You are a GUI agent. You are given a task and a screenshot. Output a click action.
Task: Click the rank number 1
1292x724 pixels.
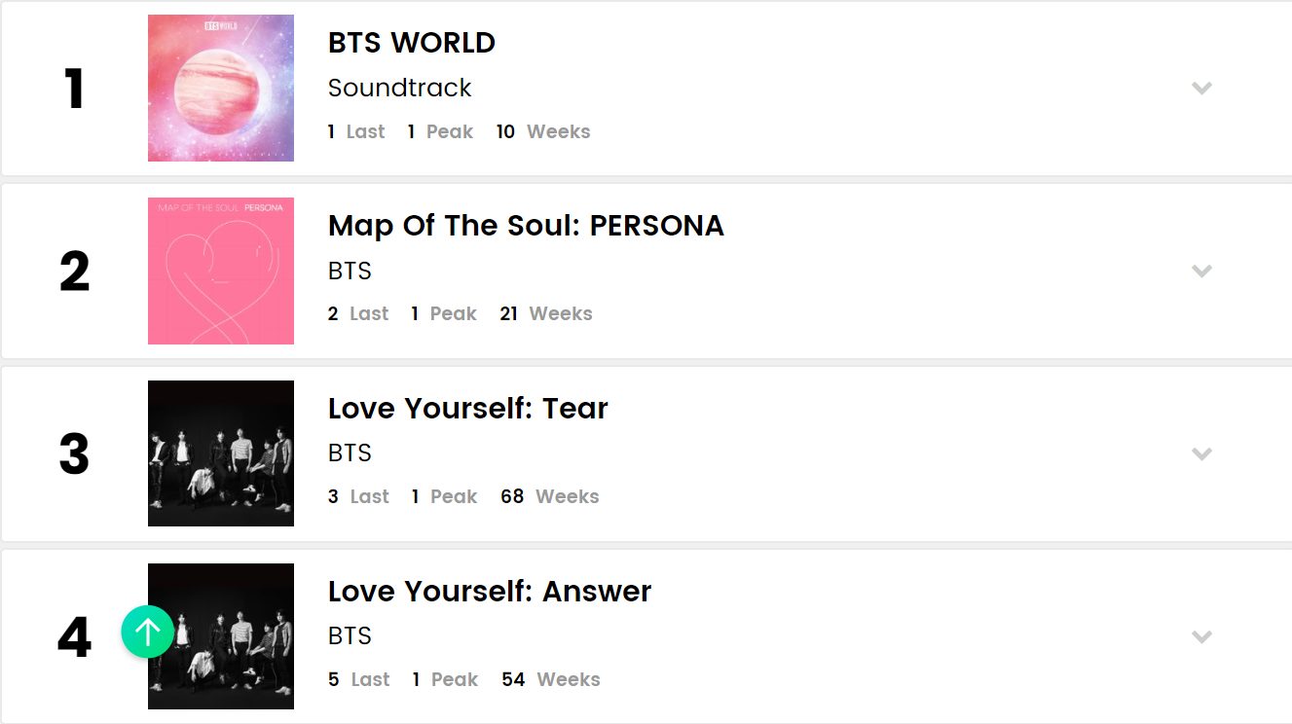coord(74,90)
